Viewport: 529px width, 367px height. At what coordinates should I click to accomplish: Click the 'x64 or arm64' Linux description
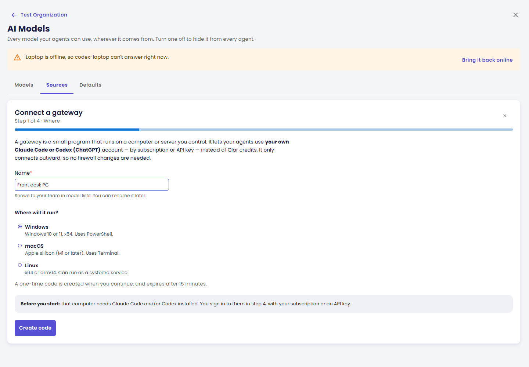point(77,273)
